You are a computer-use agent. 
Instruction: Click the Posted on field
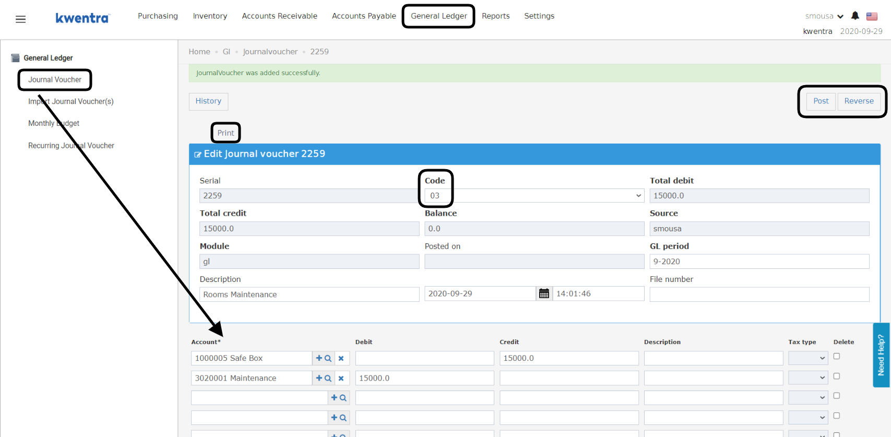pos(534,262)
